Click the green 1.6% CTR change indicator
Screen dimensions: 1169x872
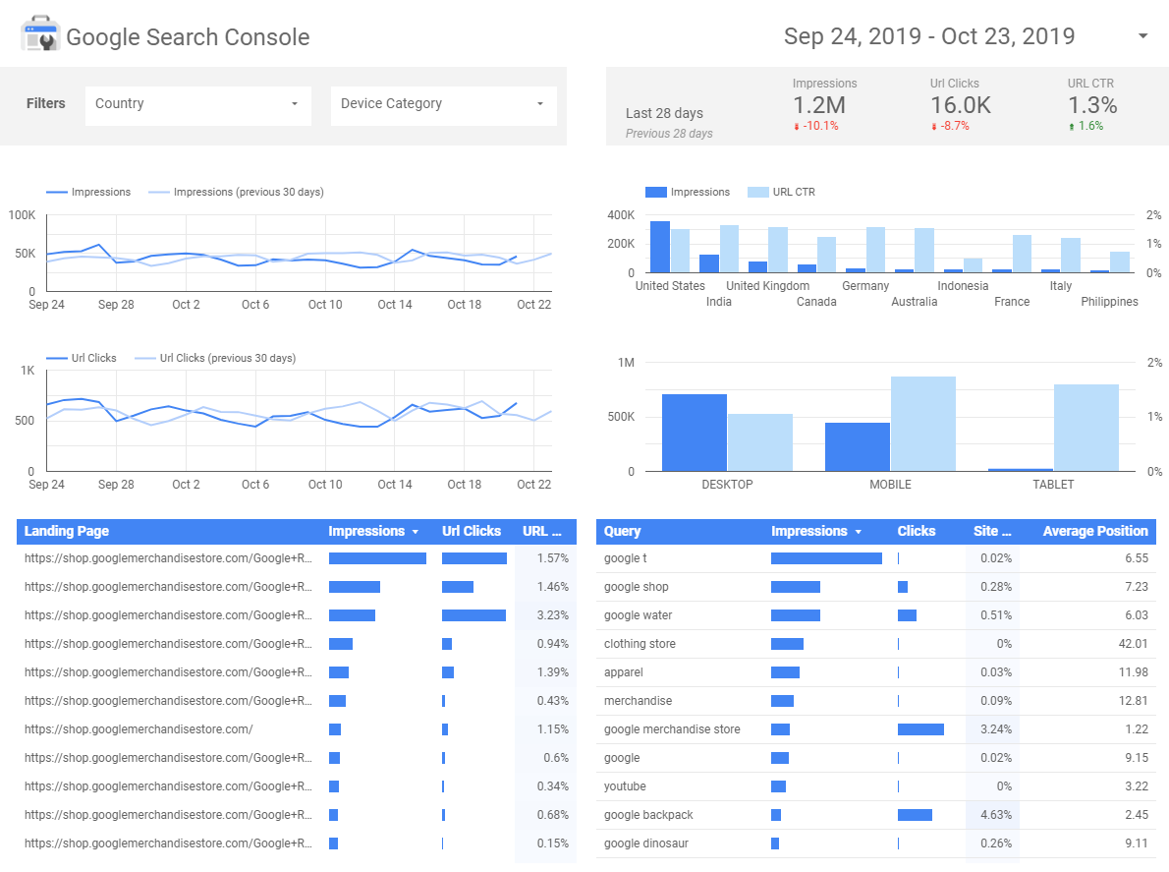(x=1086, y=126)
